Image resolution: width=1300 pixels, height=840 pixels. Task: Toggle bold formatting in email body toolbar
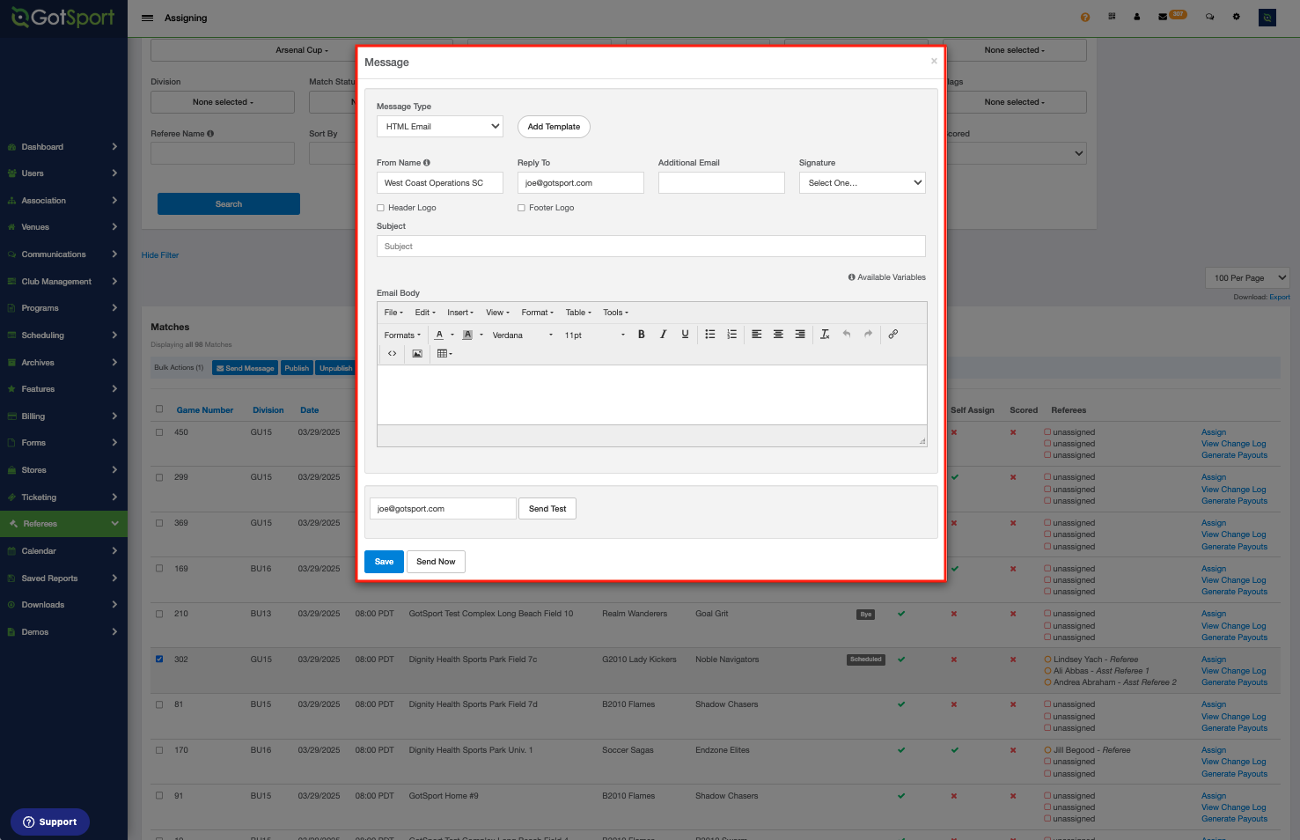[x=642, y=335]
